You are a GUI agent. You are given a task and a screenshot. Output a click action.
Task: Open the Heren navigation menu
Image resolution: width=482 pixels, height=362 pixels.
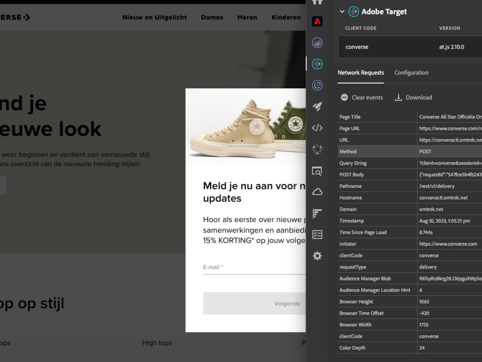tap(247, 17)
